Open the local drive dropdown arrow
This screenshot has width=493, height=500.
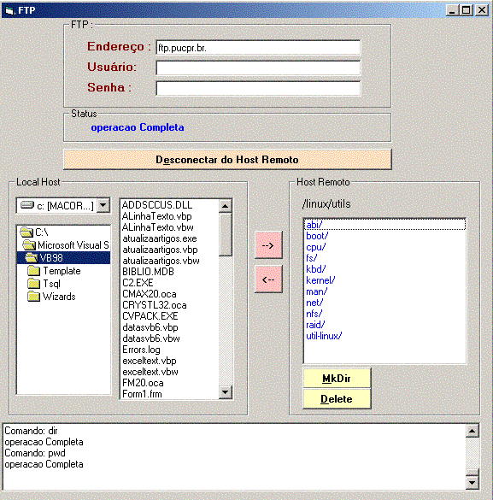(x=103, y=205)
